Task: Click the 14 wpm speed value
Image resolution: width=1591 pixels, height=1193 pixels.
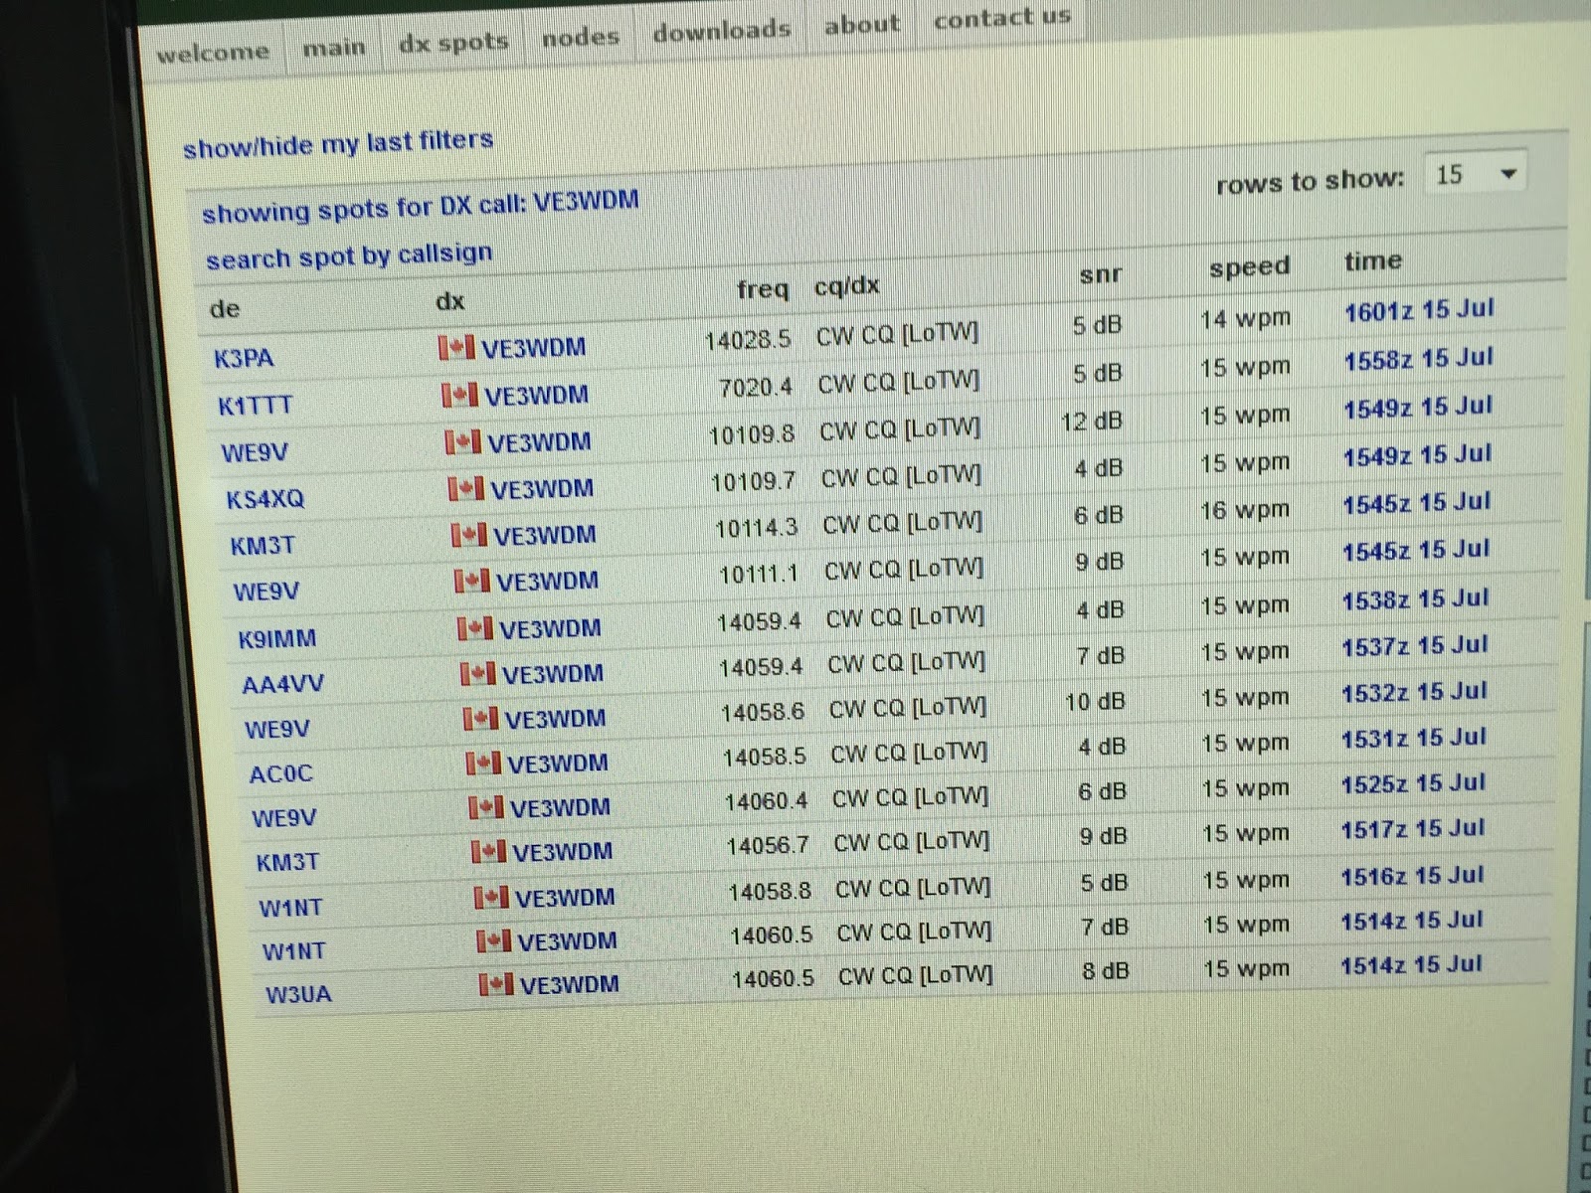Action: [x=1245, y=319]
